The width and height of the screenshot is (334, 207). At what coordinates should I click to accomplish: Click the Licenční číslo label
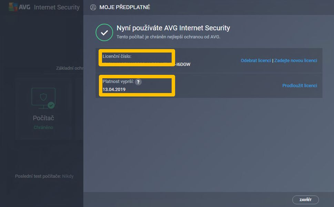click(x=117, y=56)
